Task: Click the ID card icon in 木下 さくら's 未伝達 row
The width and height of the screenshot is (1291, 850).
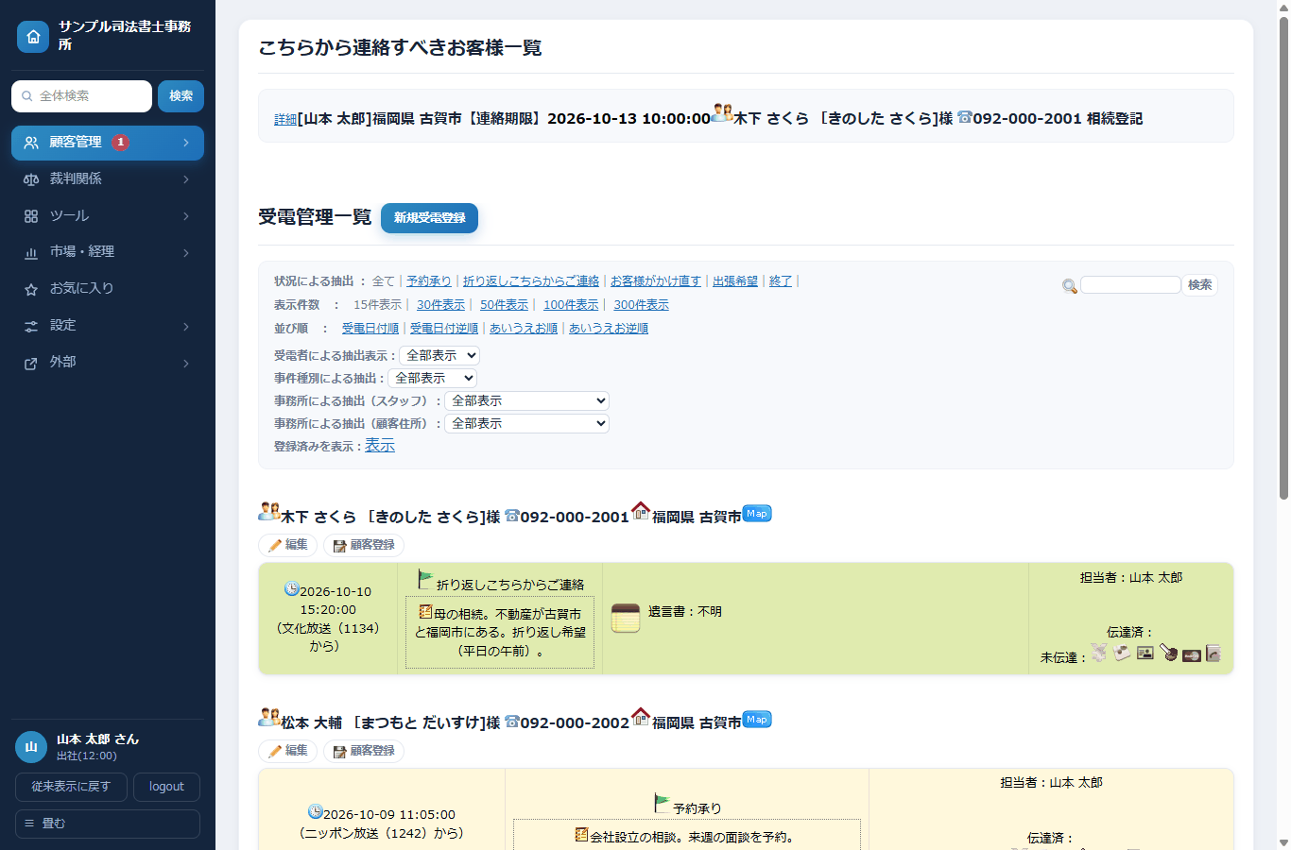Action: click(1145, 653)
